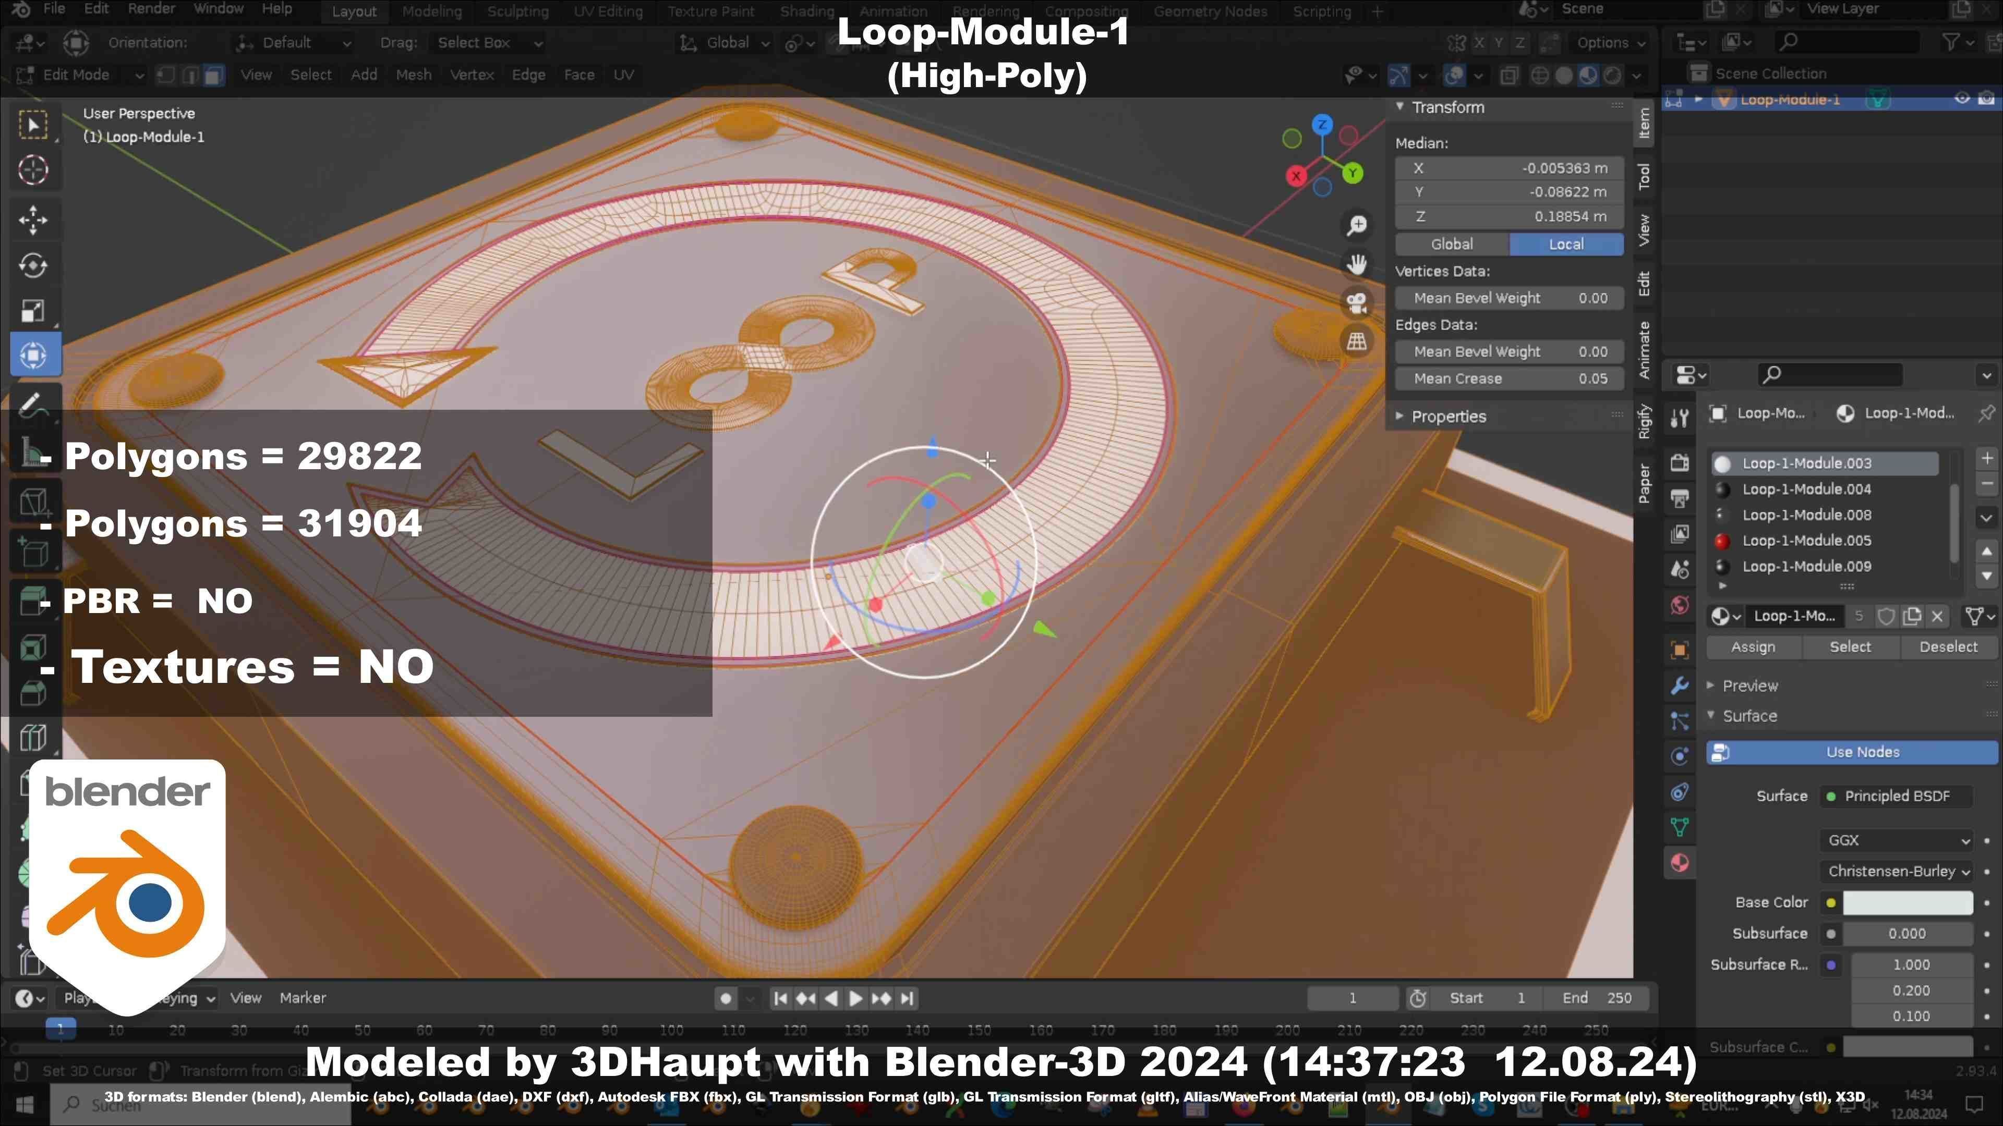Open the Physics properties tab
2003x1126 pixels.
pos(1680,756)
